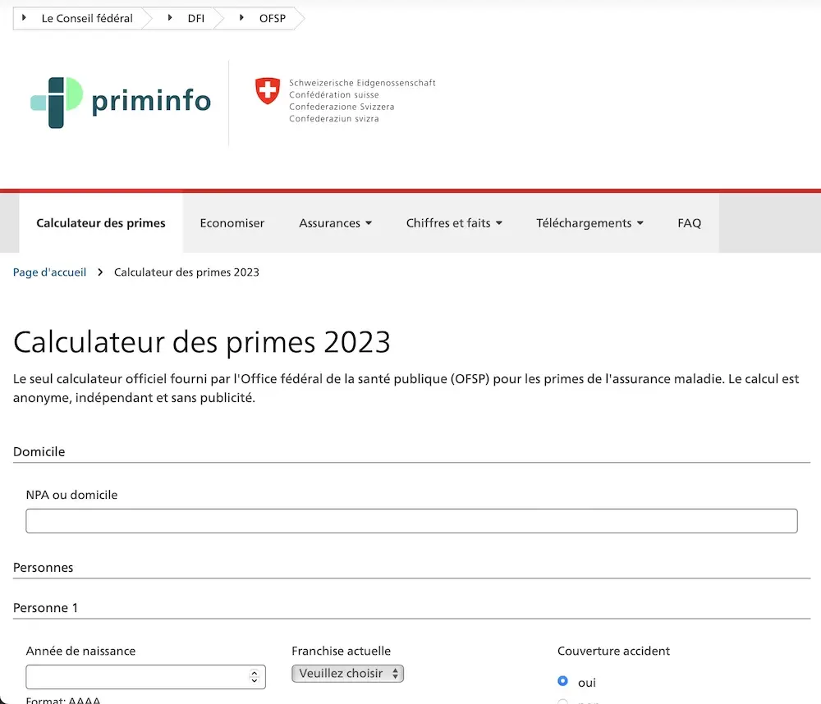
Task: Click the Année de naissance field
Action: click(x=145, y=677)
